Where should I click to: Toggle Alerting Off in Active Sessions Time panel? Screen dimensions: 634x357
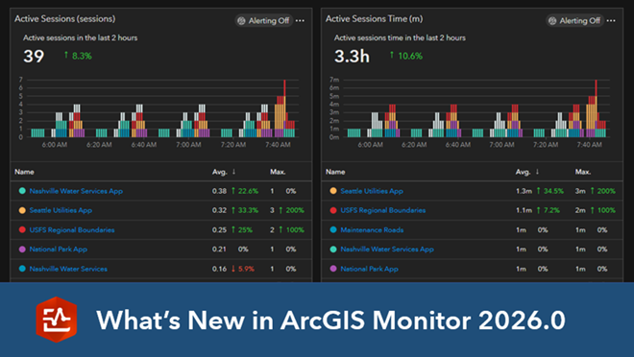click(x=574, y=20)
